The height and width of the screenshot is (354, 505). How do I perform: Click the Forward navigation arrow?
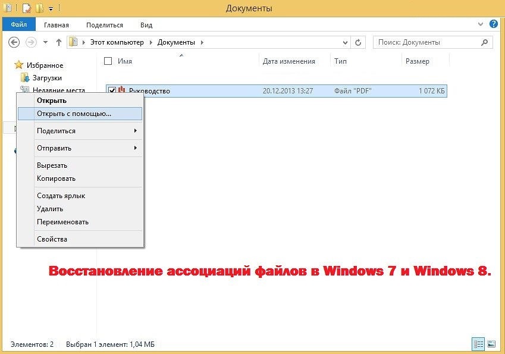tap(31, 42)
